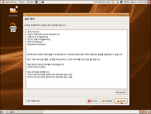
Task: Open the Places menu
Action: click(22, 2)
